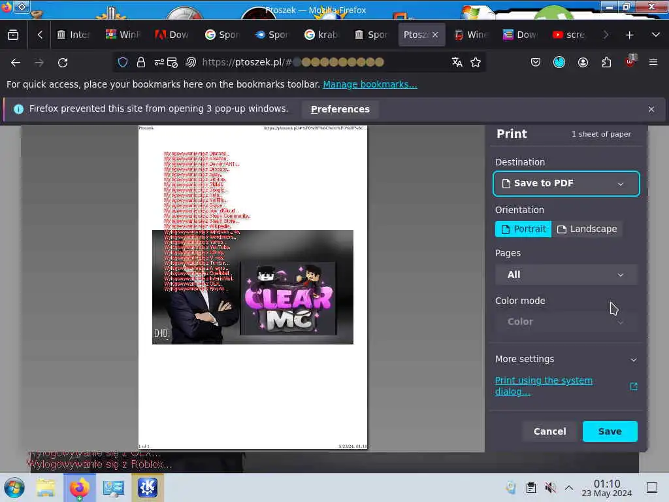669x502 pixels.
Task: Switch to the Wine tab
Action: [470, 35]
